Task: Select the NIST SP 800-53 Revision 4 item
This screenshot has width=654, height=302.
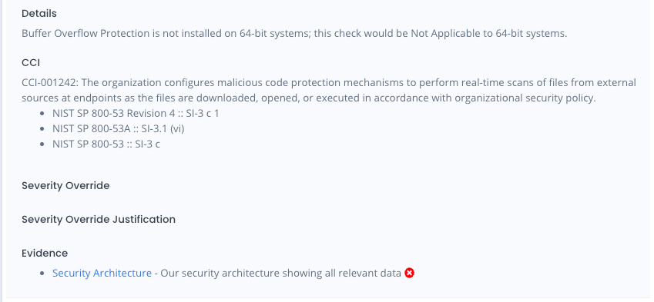Action: [x=136, y=113]
